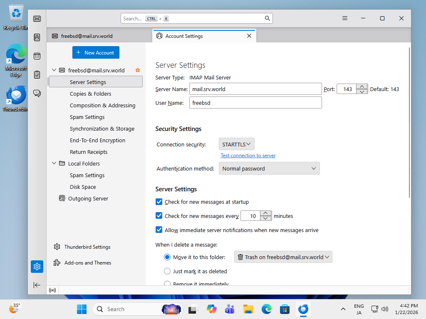
Task: Toggle Allow immediate server notifications checkbox
Action: 159,230
